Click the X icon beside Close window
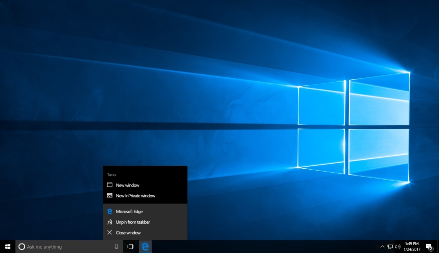This screenshot has width=439, height=253. click(x=109, y=232)
